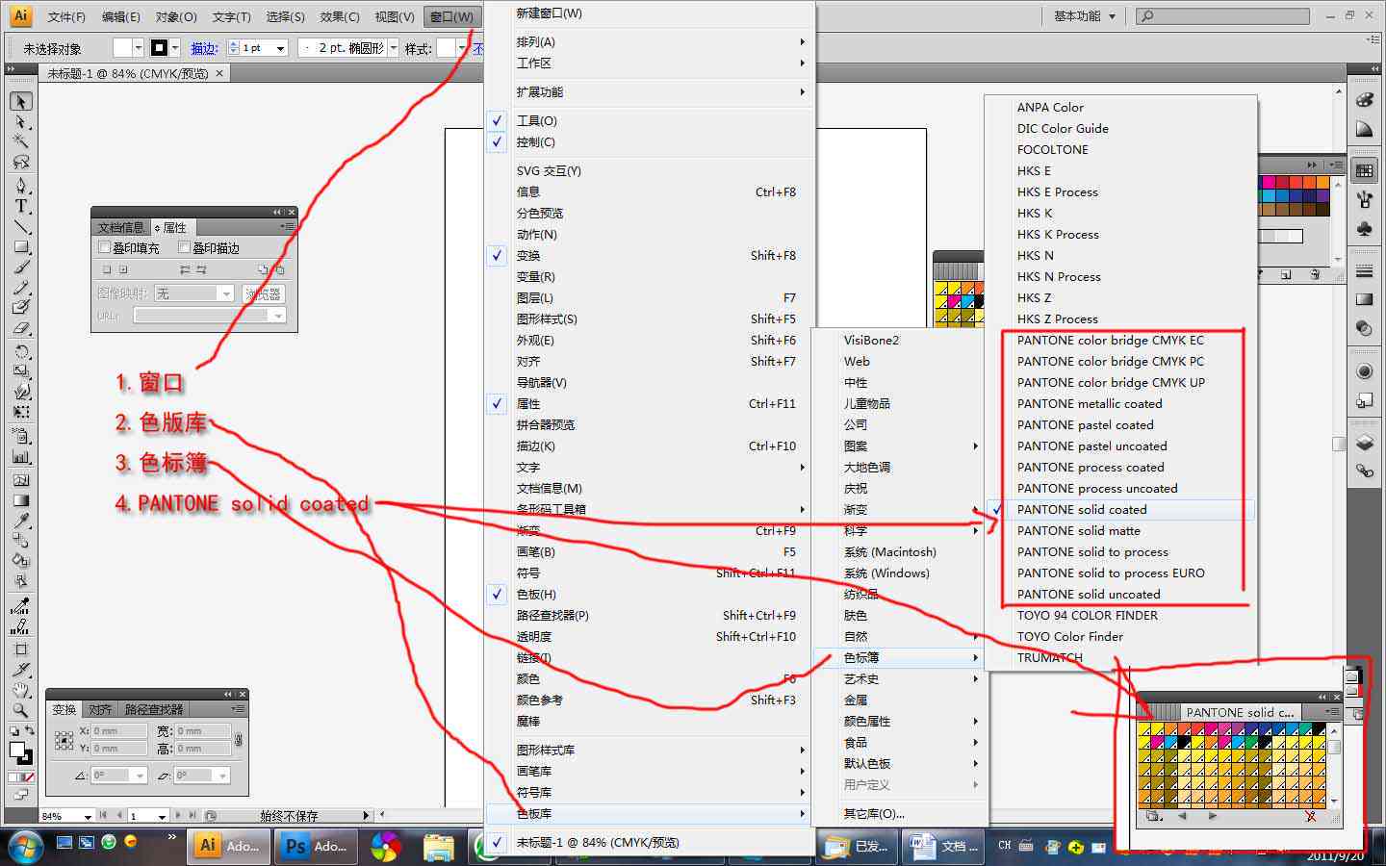This screenshot has height=866, width=1386.
Task: Select the Eraser tool
Action: pyautogui.click(x=20, y=328)
